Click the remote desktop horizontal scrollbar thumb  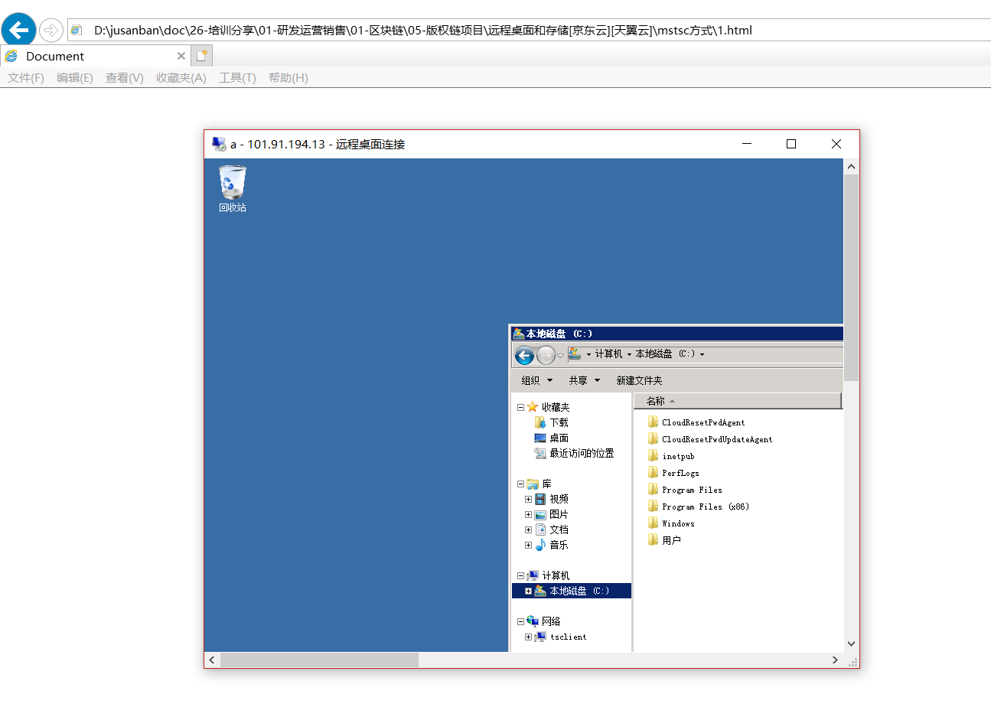point(319,660)
